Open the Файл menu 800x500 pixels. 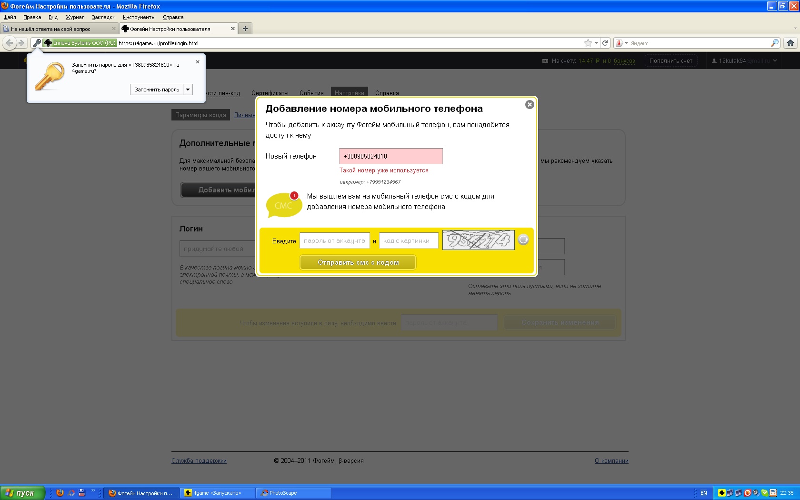point(10,17)
